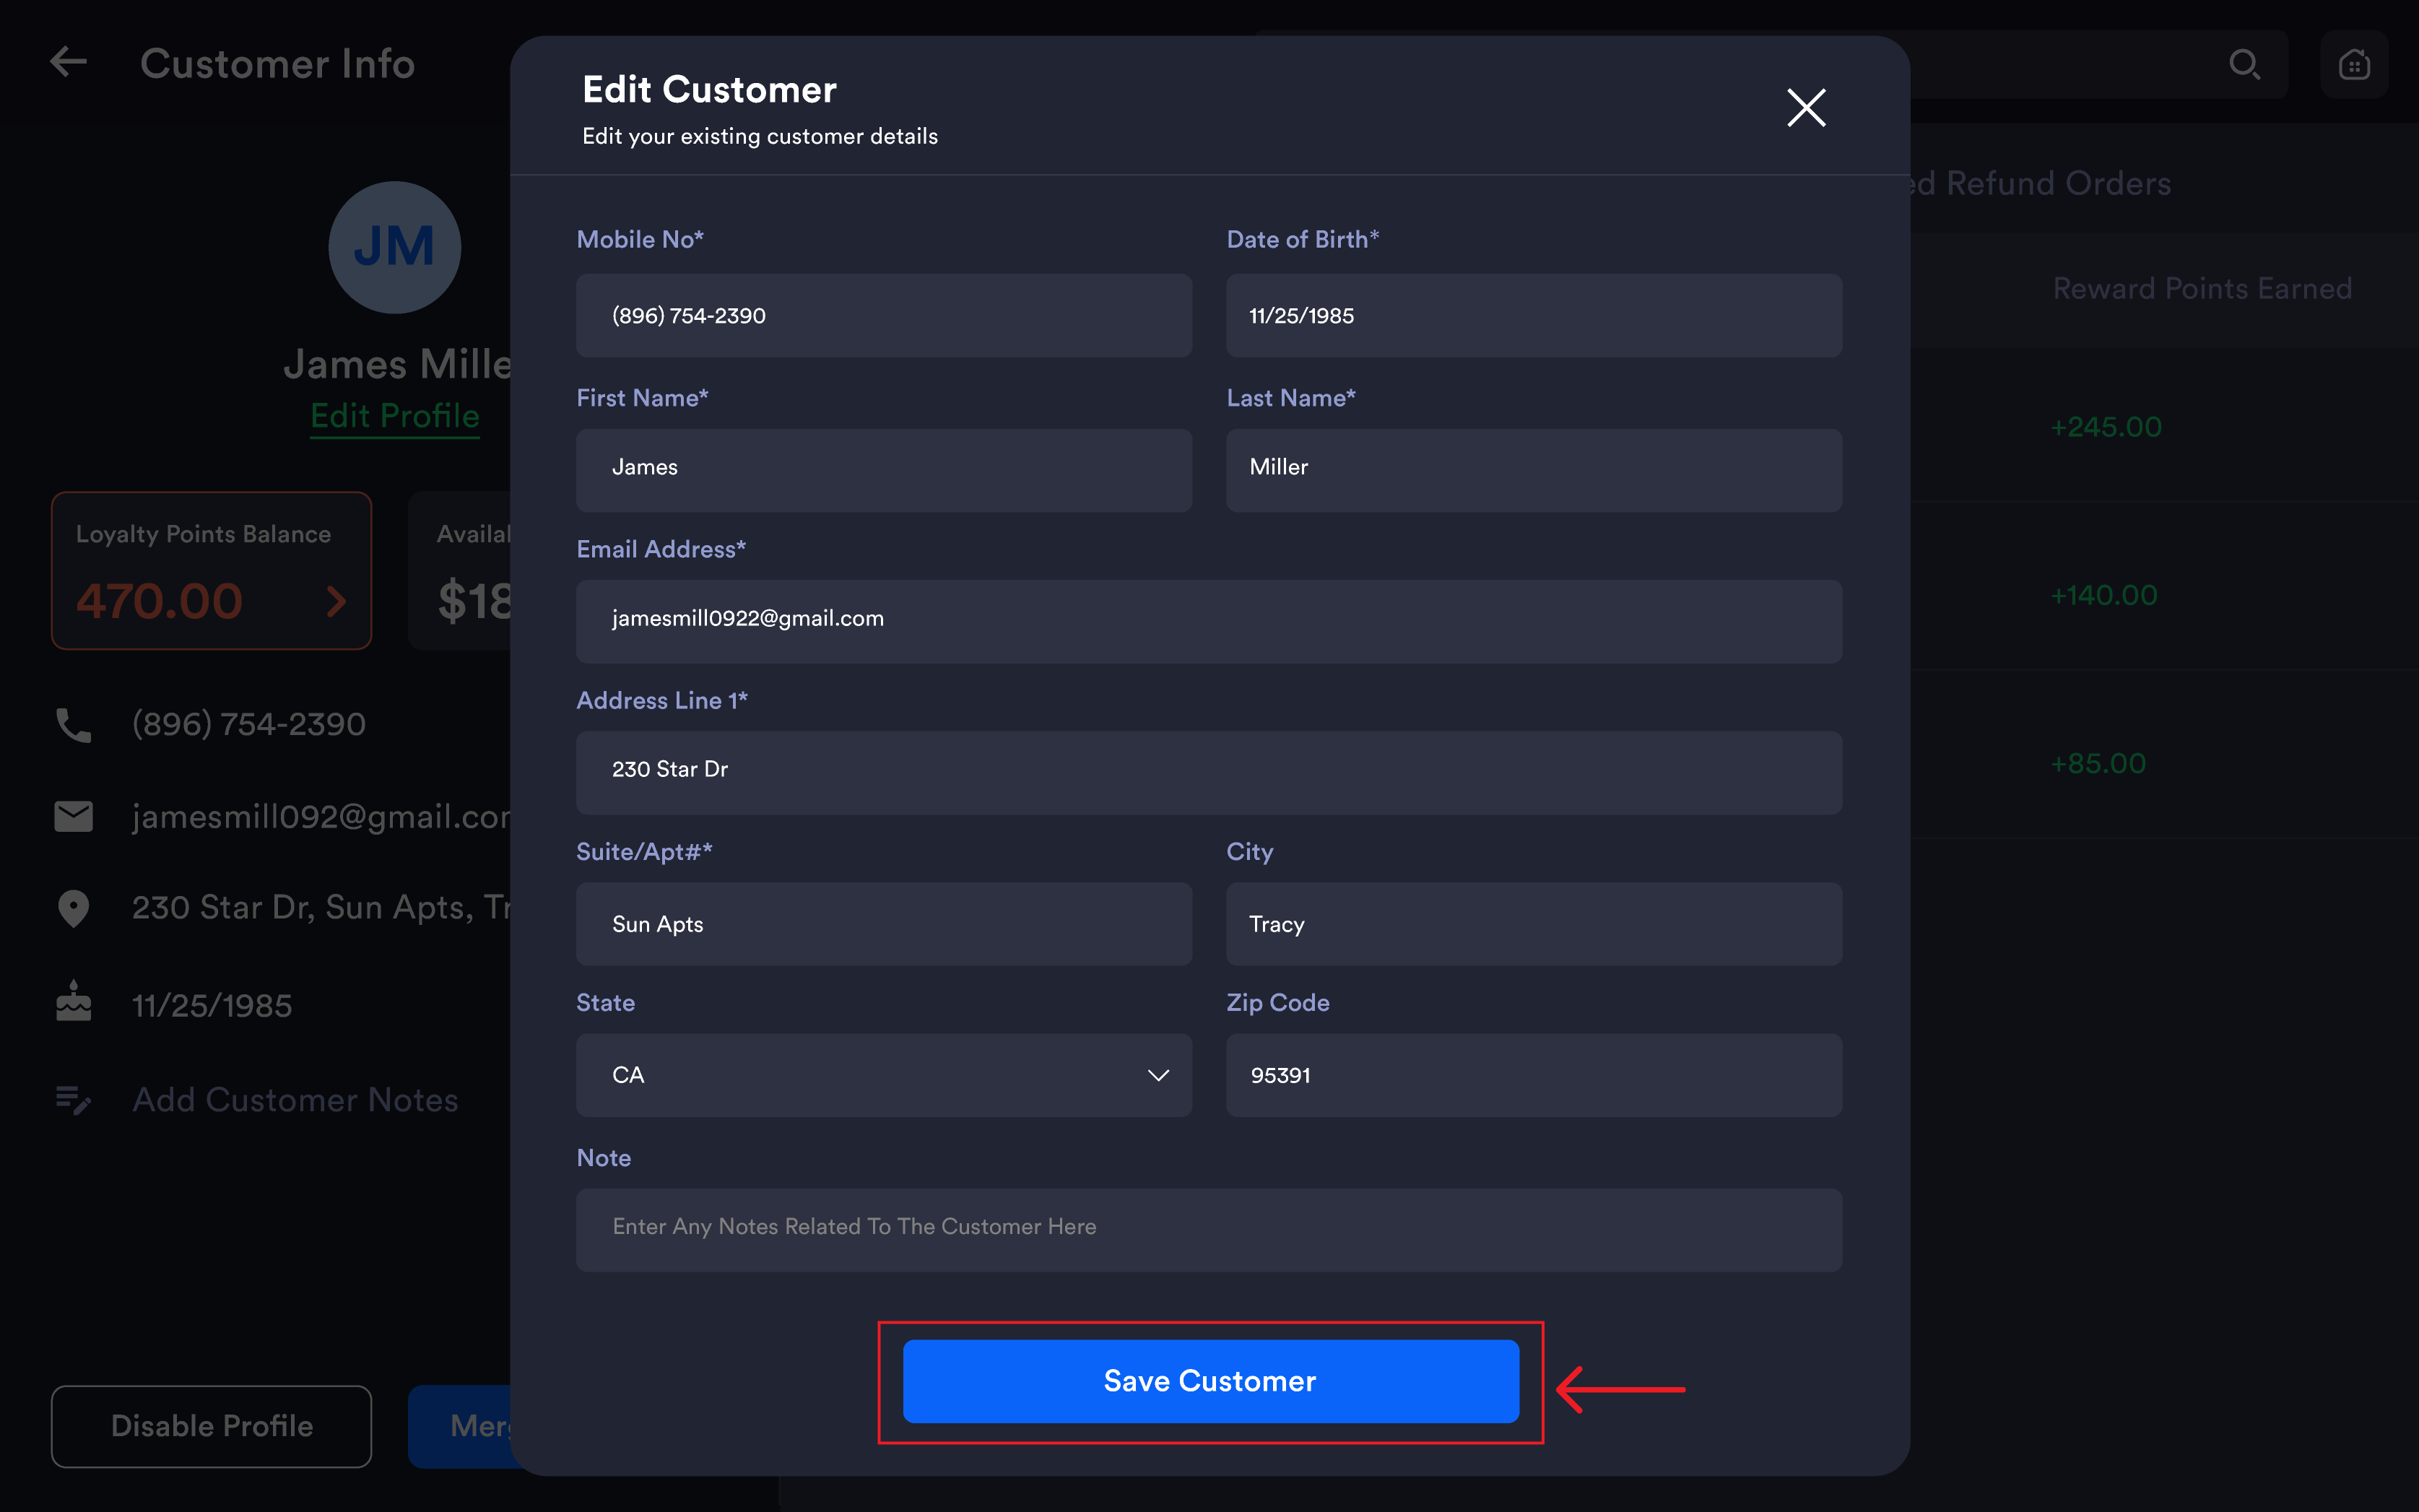This screenshot has height=1512, width=2419.
Task: Click the +140.00 reward points value
Action: 2104,595
